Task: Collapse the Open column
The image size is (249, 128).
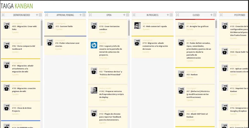Action: [x=90, y=15]
